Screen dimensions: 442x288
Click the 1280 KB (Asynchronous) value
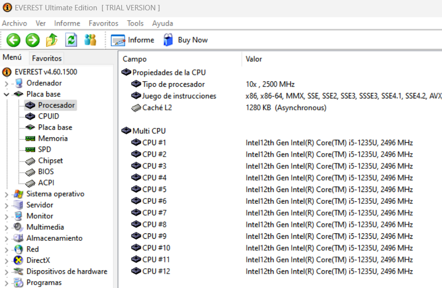286,107
